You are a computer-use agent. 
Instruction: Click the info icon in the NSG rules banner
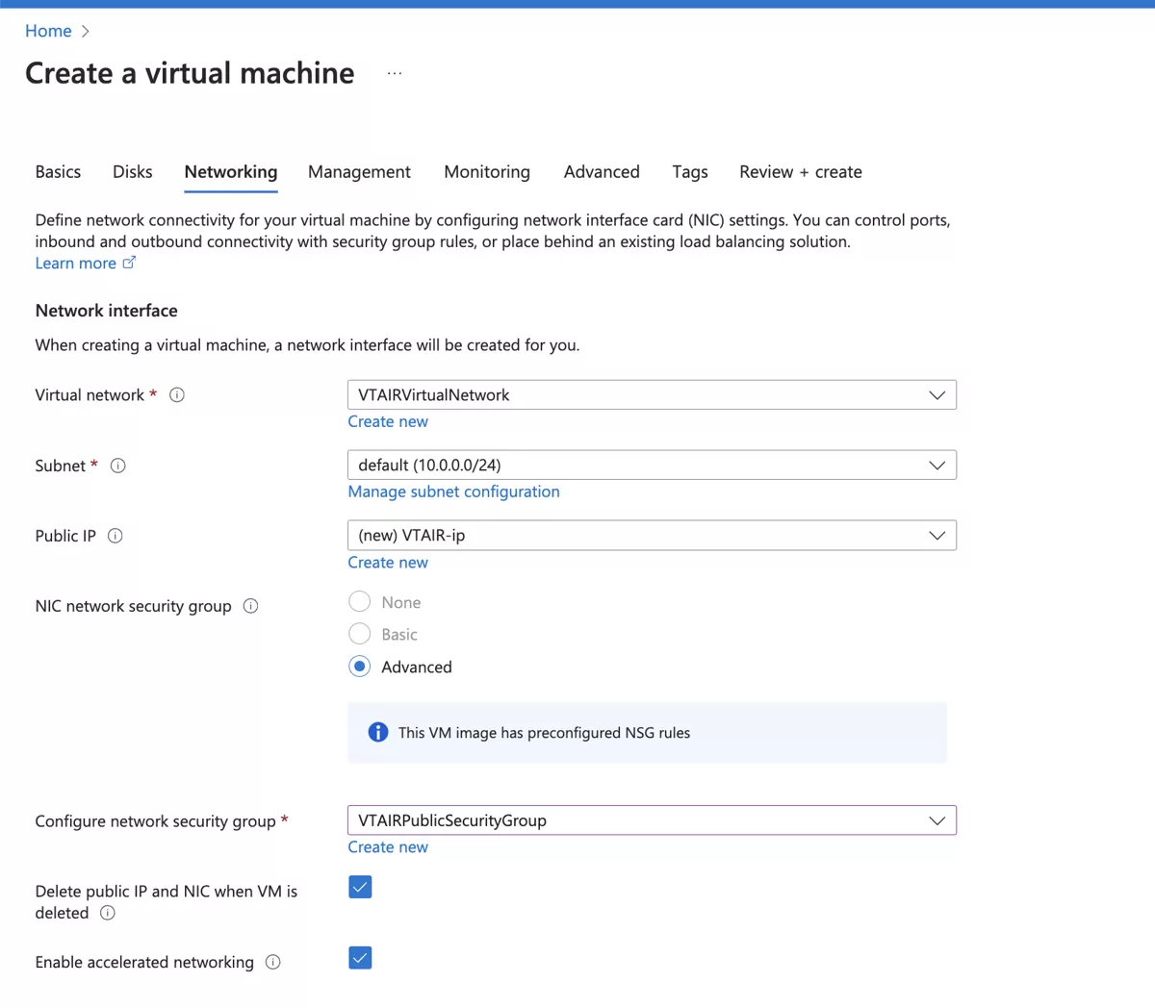[377, 732]
